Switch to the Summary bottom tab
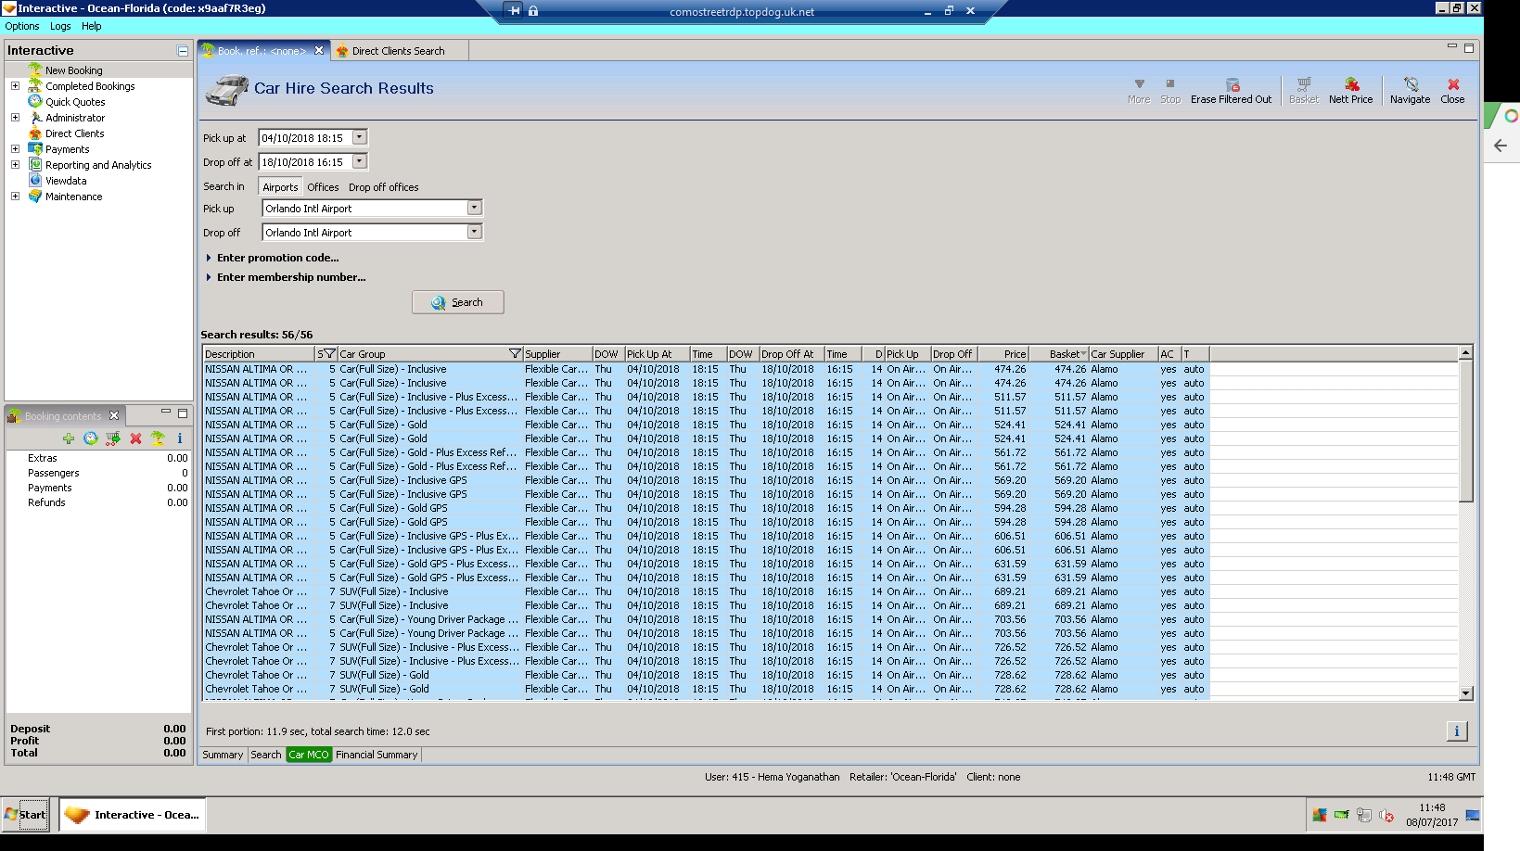The image size is (1520, 851). (x=223, y=755)
